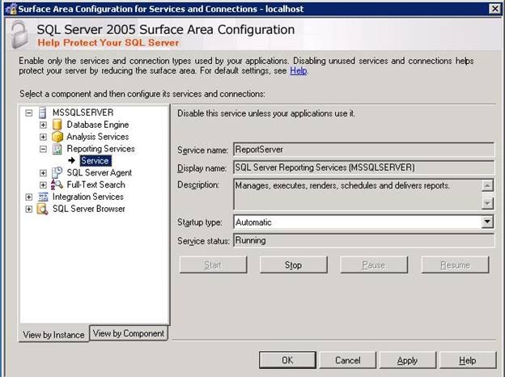The image size is (505, 377).
Task: Click the disabled Pause button
Action: tap(374, 265)
